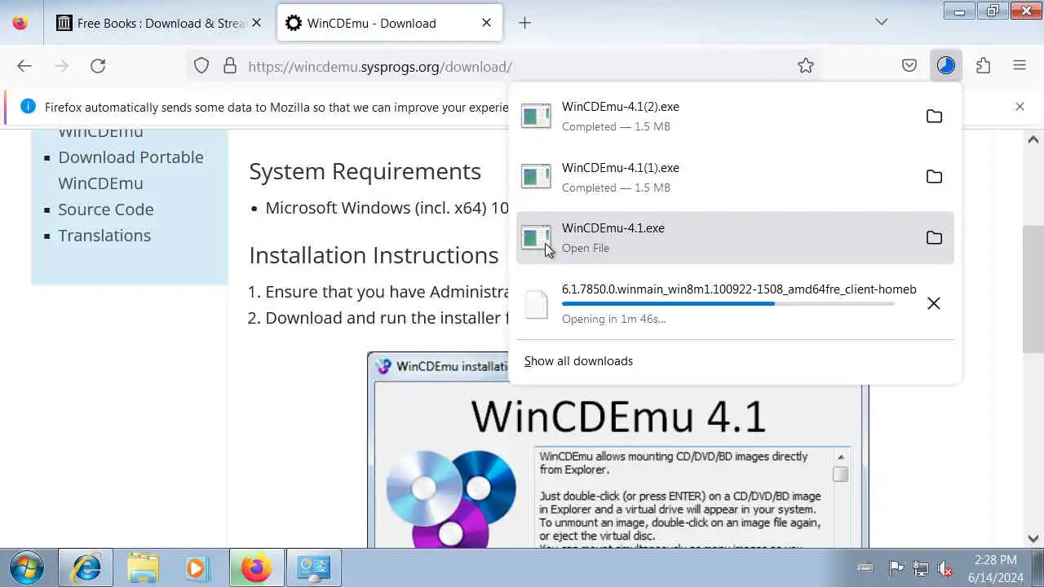Viewport: 1044px width, 587px height.
Task: Show site security padlock details
Action: 230,66
